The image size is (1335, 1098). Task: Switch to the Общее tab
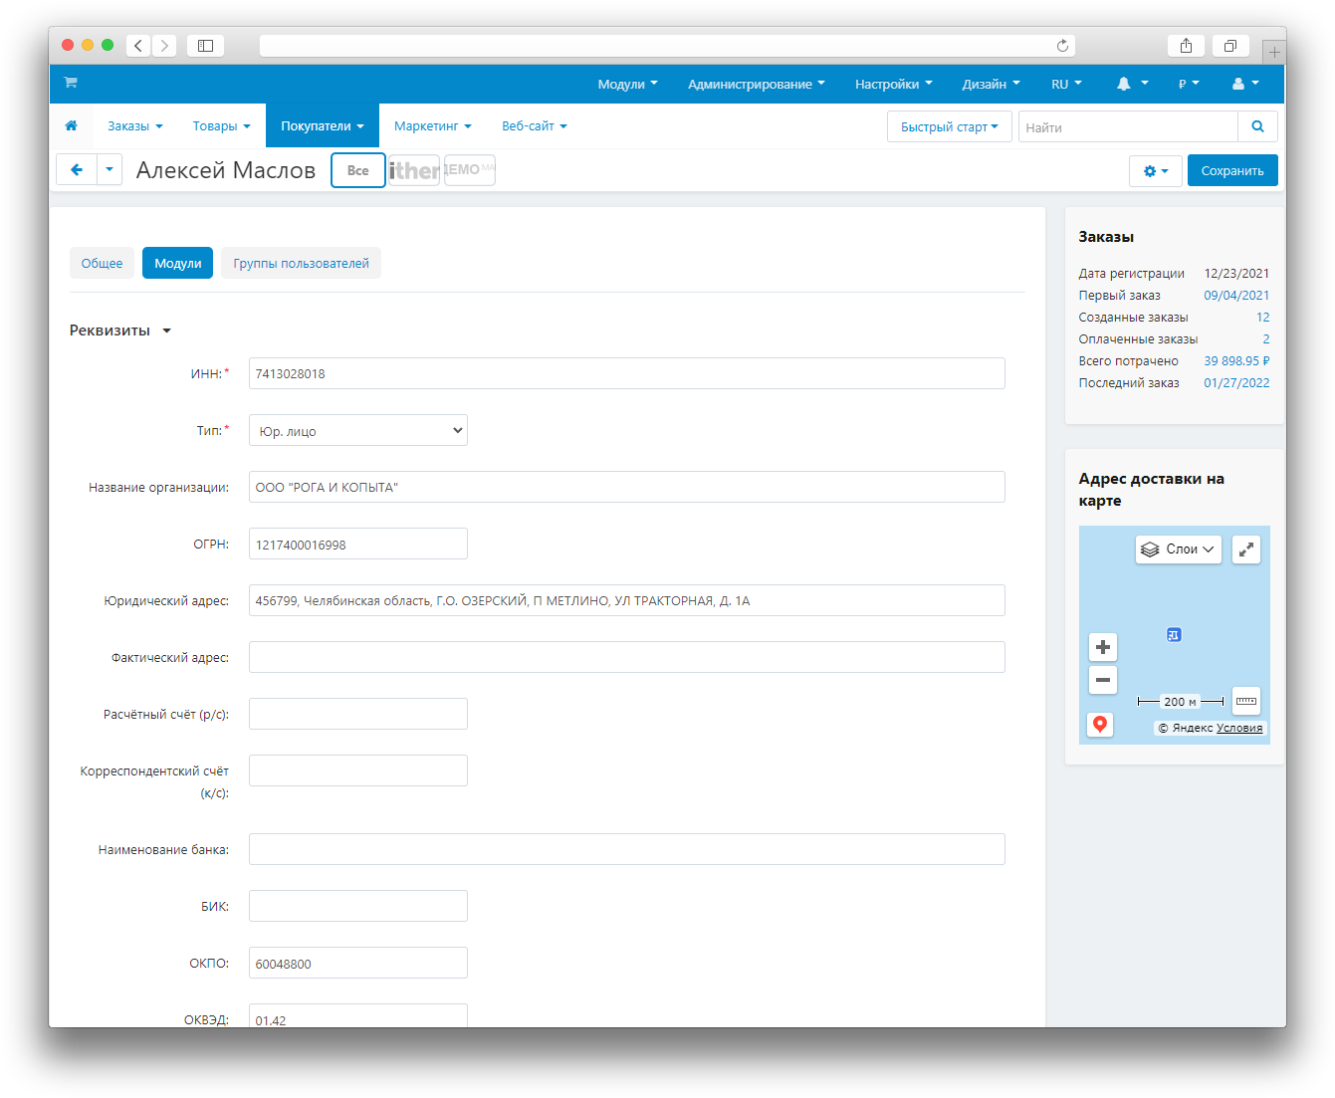102,264
